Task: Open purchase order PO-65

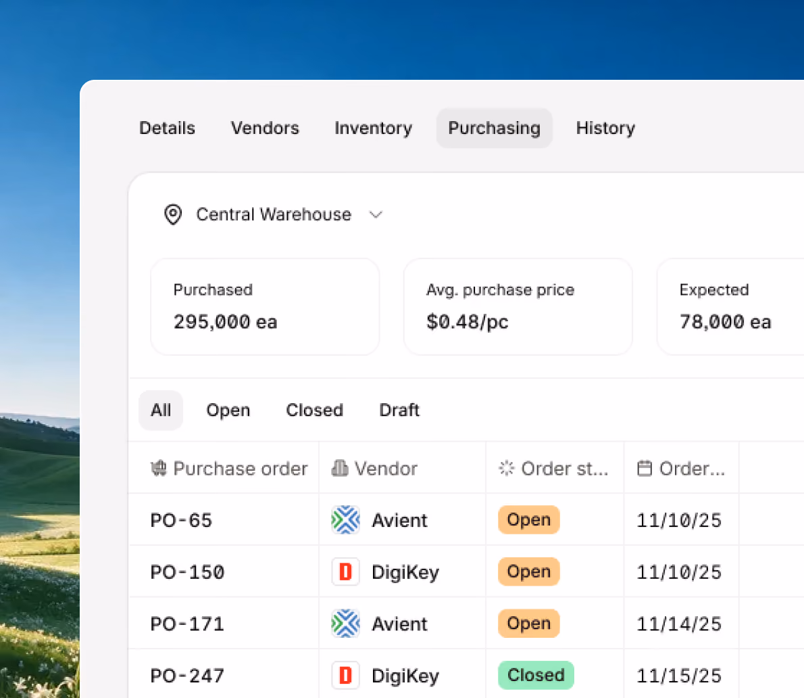Action: pyautogui.click(x=181, y=520)
